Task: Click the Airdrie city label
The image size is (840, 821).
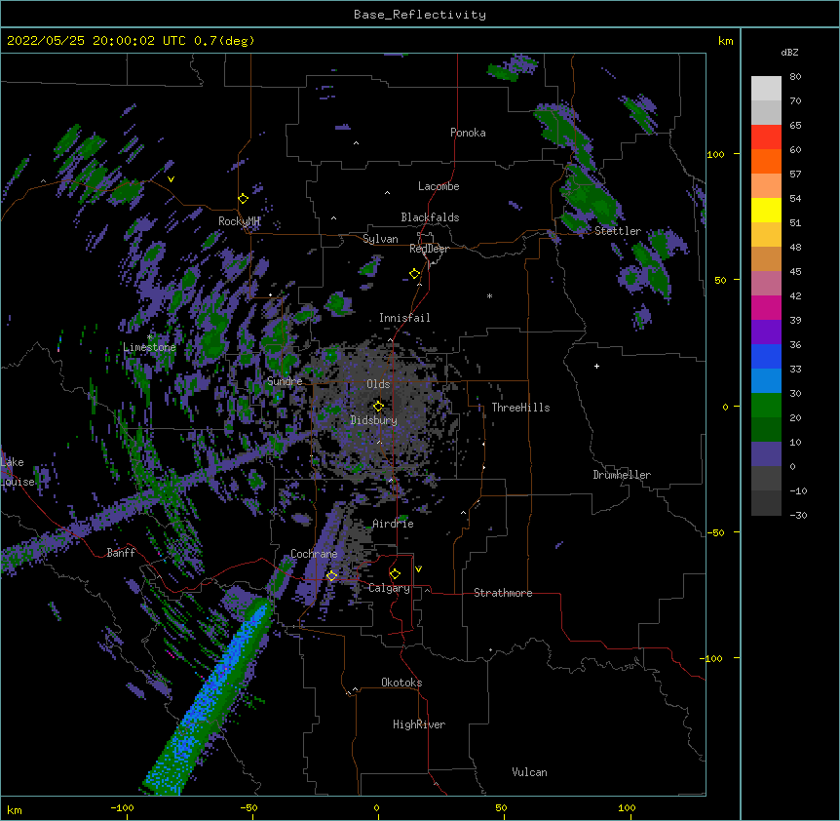Action: click(x=394, y=524)
